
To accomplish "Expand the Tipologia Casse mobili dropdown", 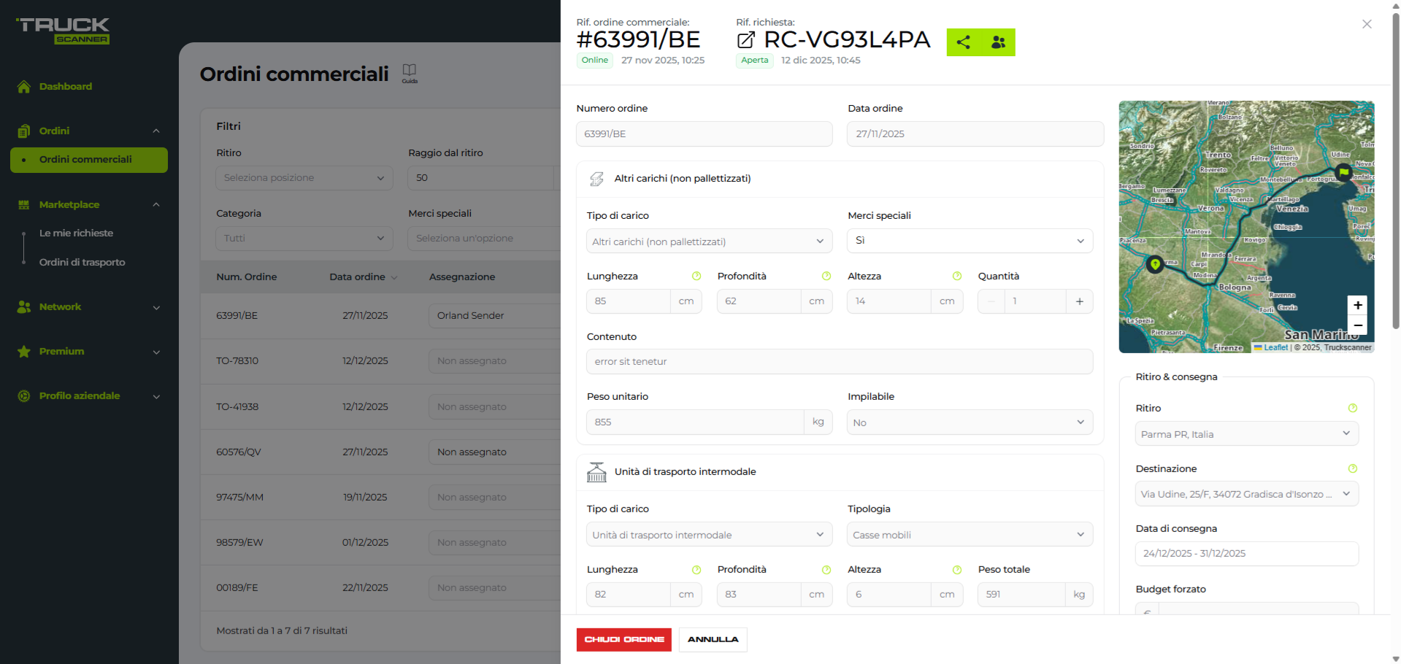I will point(969,535).
